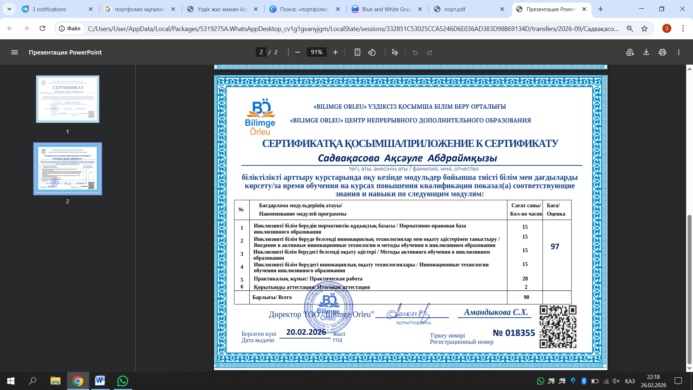
Task: Switch to the Blue and White Grad tab
Action: 386,9
